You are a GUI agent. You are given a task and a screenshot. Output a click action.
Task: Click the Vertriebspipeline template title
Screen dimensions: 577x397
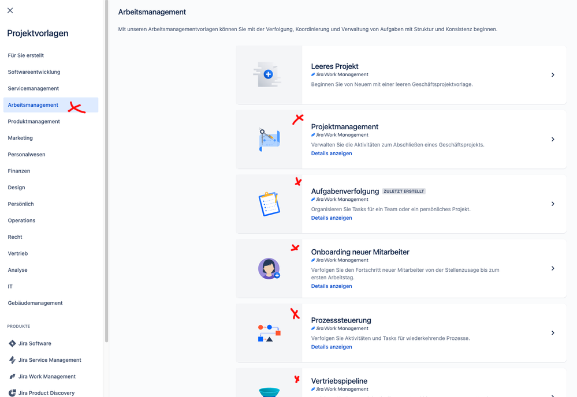click(x=339, y=381)
